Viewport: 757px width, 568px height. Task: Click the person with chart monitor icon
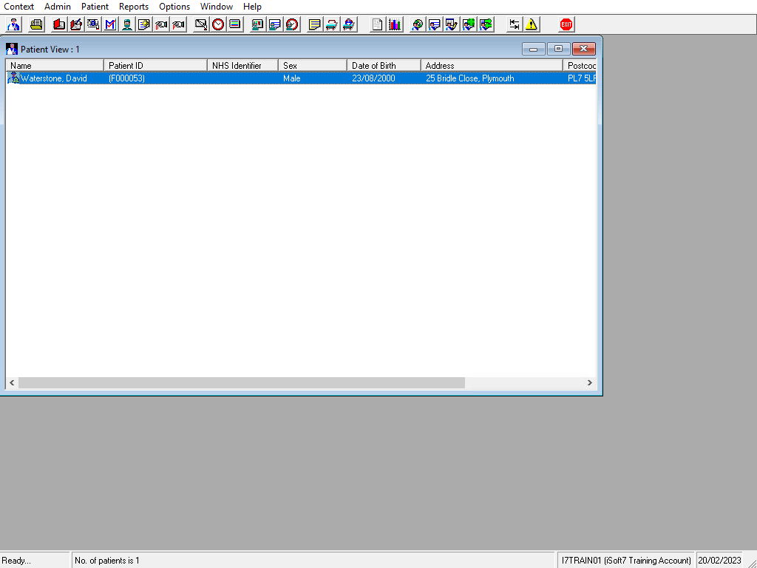coord(258,24)
